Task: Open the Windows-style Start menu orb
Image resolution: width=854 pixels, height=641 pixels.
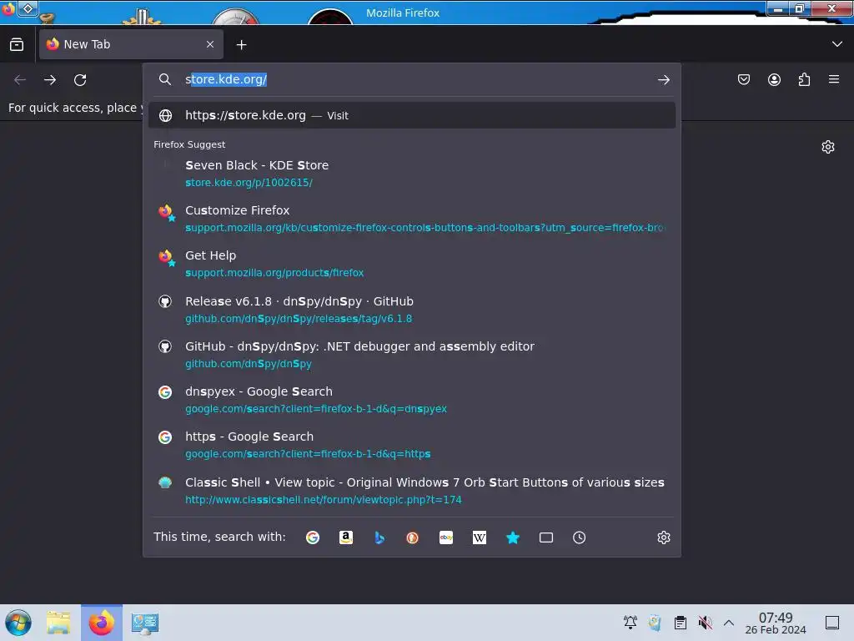Action: (18, 623)
